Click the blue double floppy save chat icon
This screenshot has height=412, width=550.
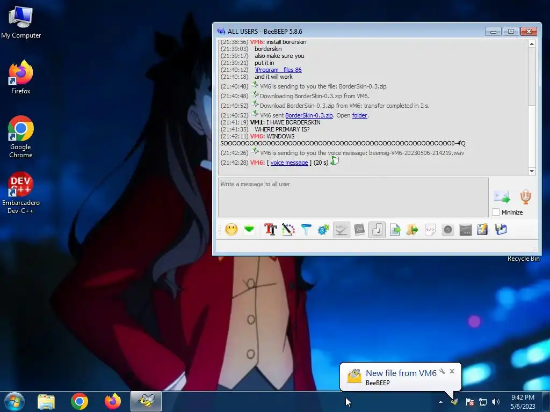(501, 230)
